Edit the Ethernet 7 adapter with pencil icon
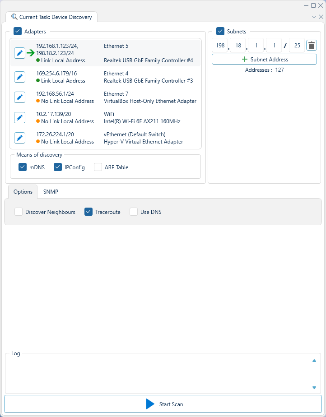 [x=19, y=97]
